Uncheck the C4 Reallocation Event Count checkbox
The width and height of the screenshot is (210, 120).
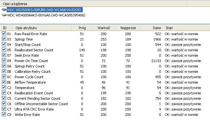click(4, 92)
